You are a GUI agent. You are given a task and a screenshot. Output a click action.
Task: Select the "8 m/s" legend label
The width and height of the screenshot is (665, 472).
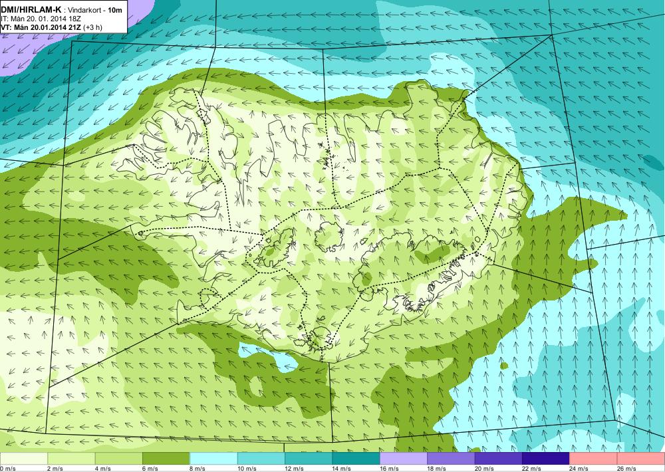(198, 469)
